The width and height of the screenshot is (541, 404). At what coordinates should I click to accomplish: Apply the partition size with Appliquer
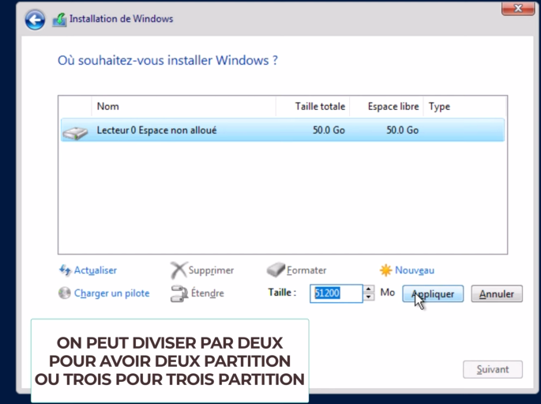[x=433, y=294]
